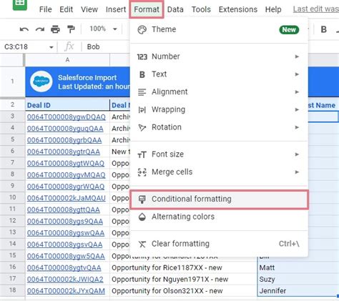
Task: Click the Rotation icon
Action: 142,127
